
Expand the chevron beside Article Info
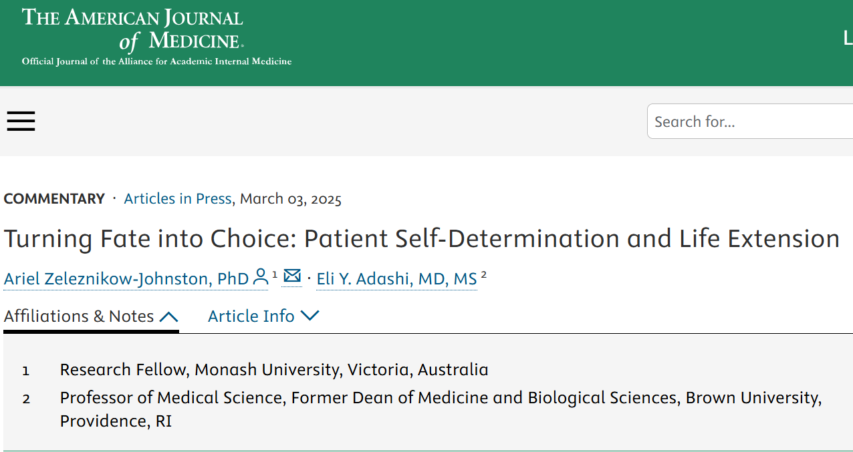tap(310, 316)
